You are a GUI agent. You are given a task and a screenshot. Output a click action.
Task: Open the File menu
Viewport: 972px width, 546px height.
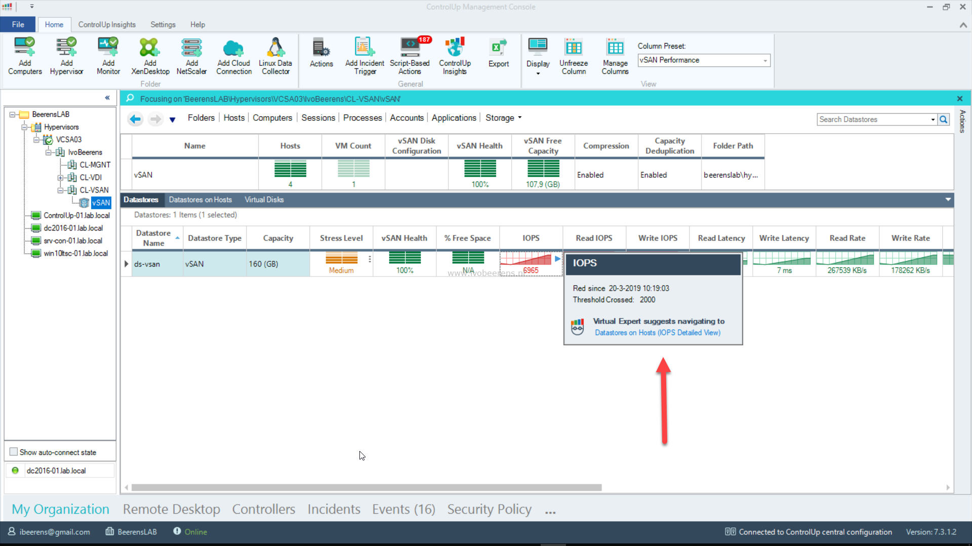coord(18,24)
